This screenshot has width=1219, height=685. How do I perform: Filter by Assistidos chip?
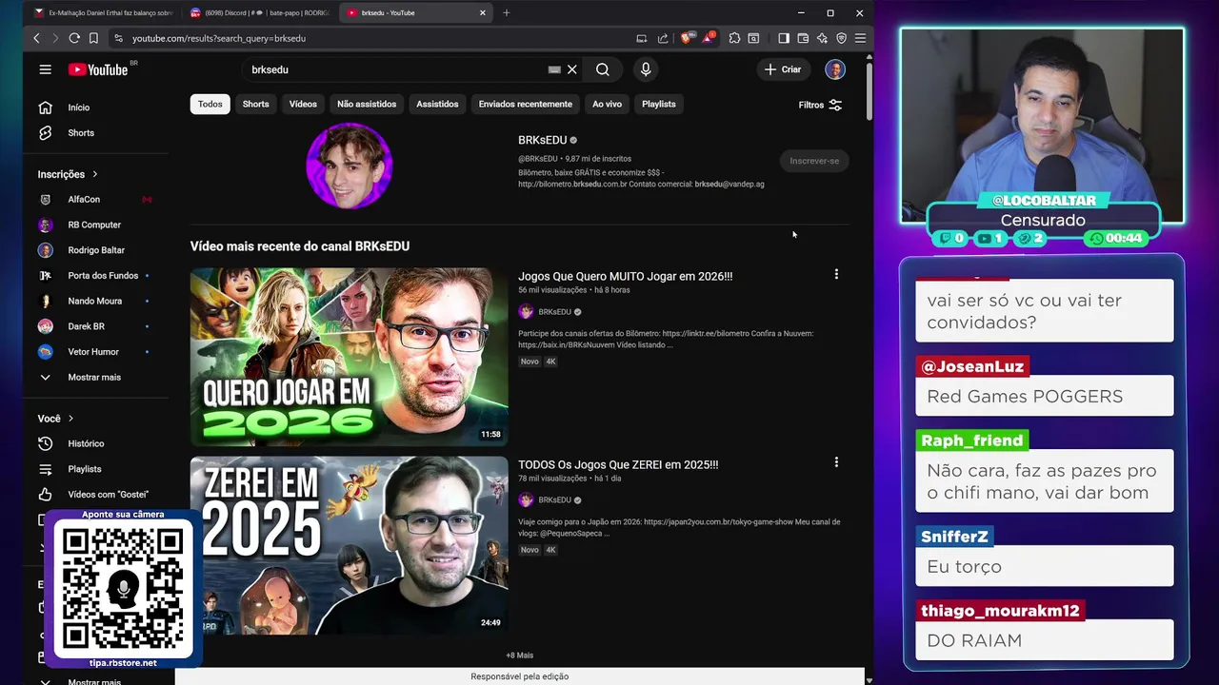437,104
